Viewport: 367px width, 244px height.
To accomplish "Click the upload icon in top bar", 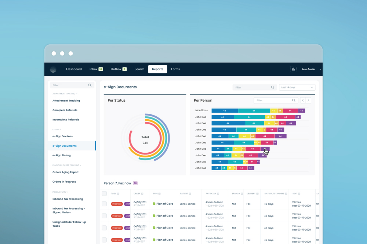I will tap(293, 69).
